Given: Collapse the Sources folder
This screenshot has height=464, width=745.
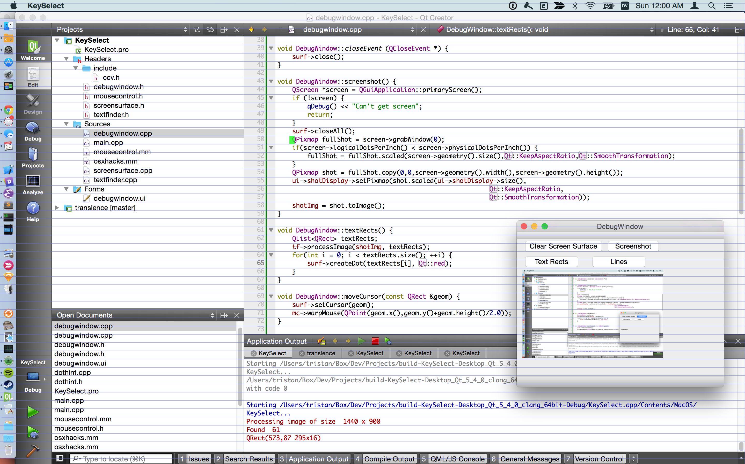Looking at the screenshot, I should [67, 124].
